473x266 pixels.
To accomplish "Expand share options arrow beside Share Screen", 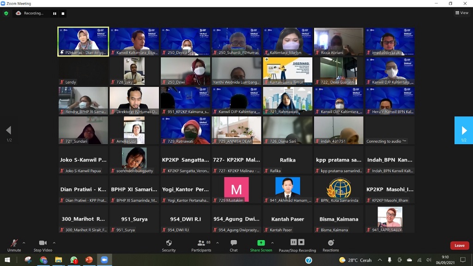I will click(273, 243).
